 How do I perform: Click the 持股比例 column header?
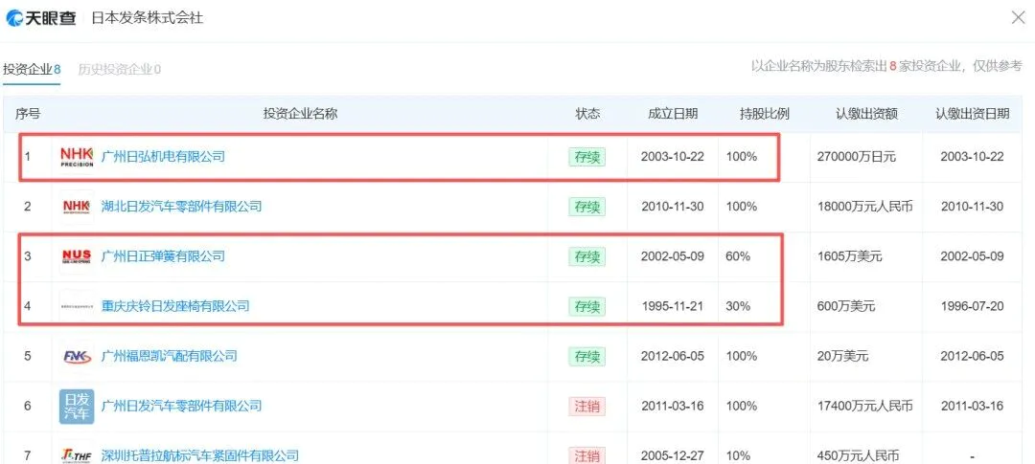(x=764, y=114)
